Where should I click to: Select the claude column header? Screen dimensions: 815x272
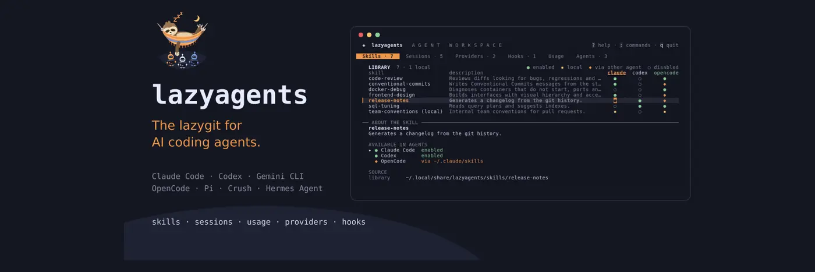coord(616,73)
